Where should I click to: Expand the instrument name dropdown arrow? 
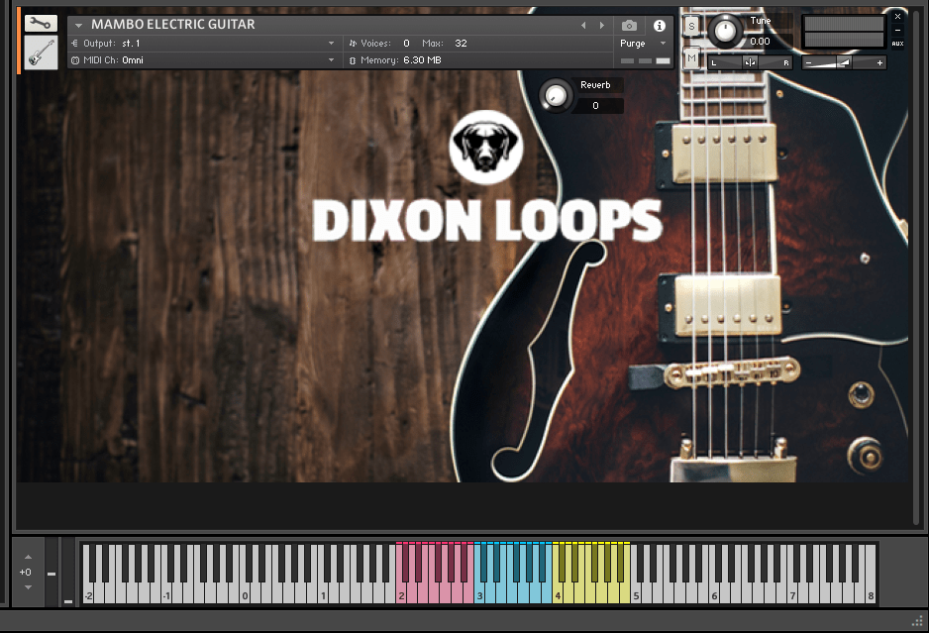pos(78,26)
